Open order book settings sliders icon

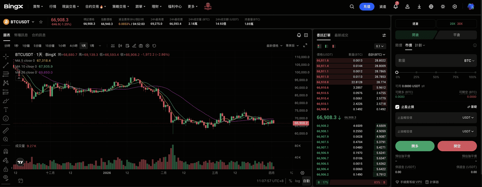384,35
